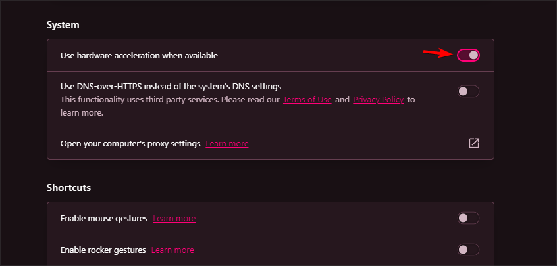Open the proxy settings external link icon
This screenshot has width=557, height=266.
[x=473, y=143]
